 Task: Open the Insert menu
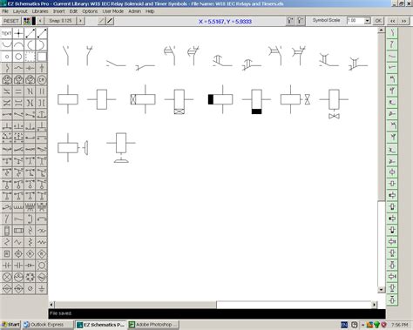(x=59, y=11)
